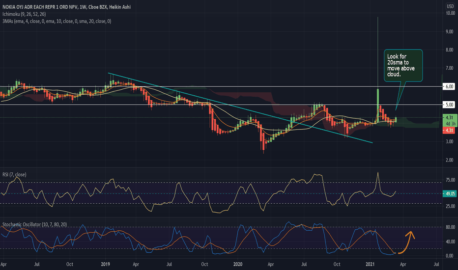
Task: Click the 4d 3h countdown label
Action: 450,124
